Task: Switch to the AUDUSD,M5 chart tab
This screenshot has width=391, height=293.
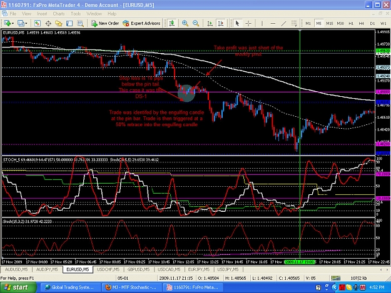Action: (16, 269)
